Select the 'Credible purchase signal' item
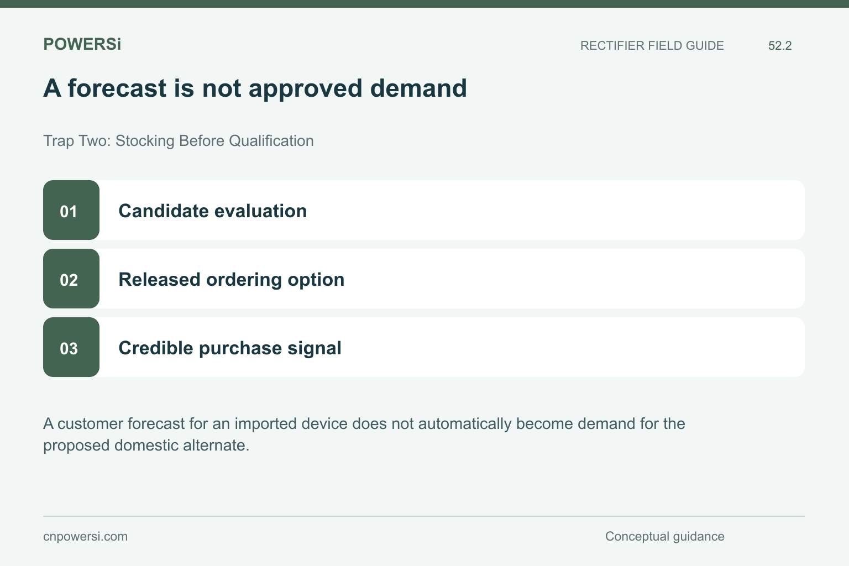The image size is (849, 566). (x=424, y=347)
